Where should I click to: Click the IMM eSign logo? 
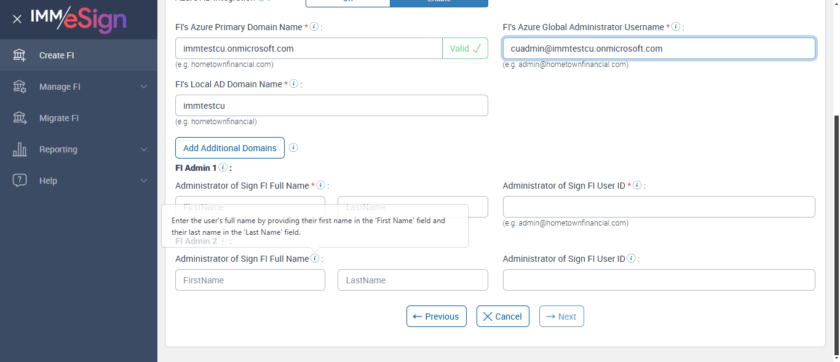coord(79,20)
